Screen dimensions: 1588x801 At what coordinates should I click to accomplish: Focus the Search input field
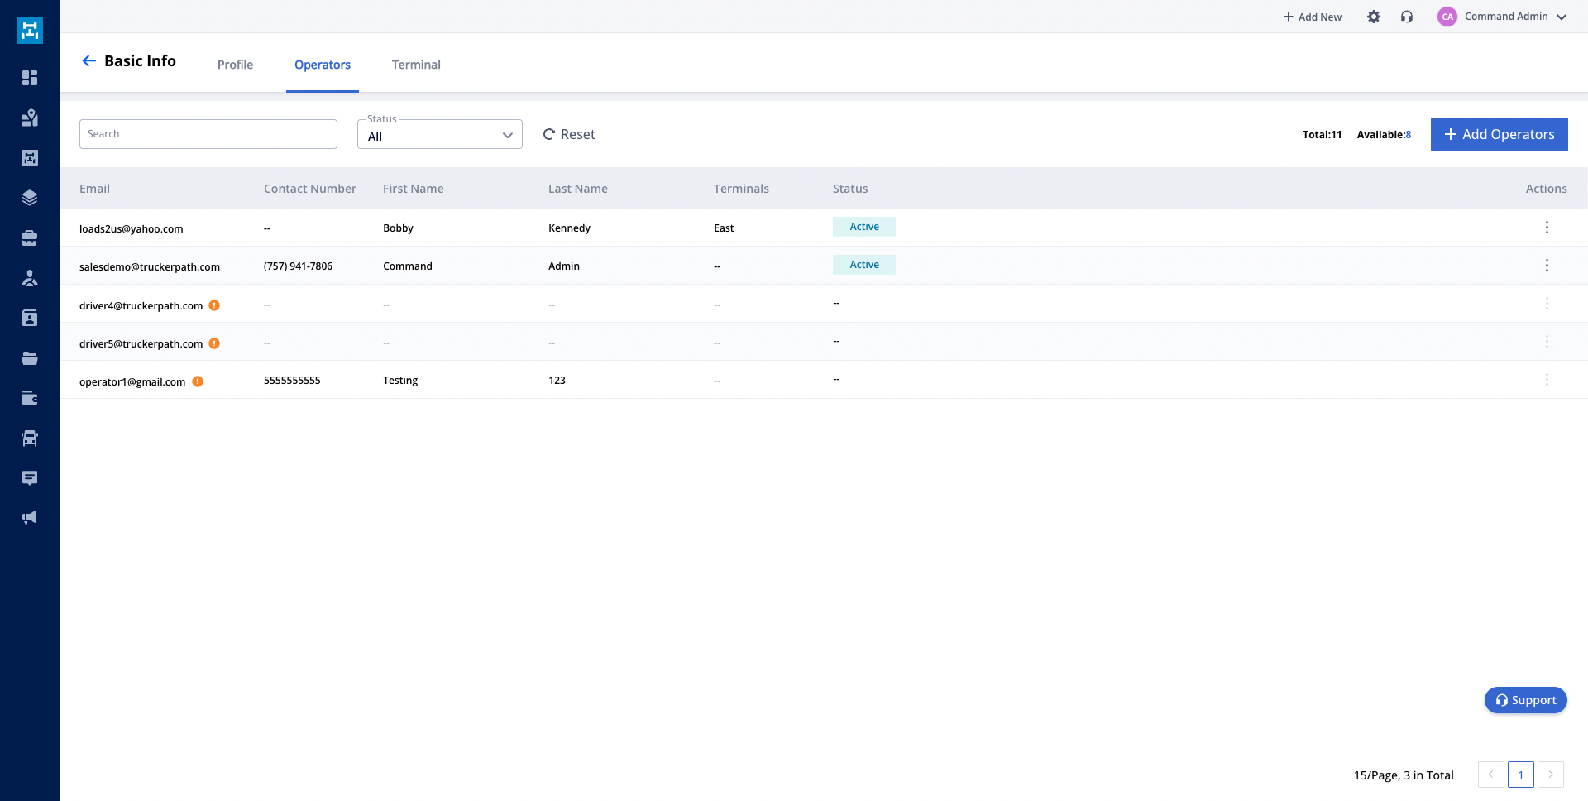(x=208, y=134)
